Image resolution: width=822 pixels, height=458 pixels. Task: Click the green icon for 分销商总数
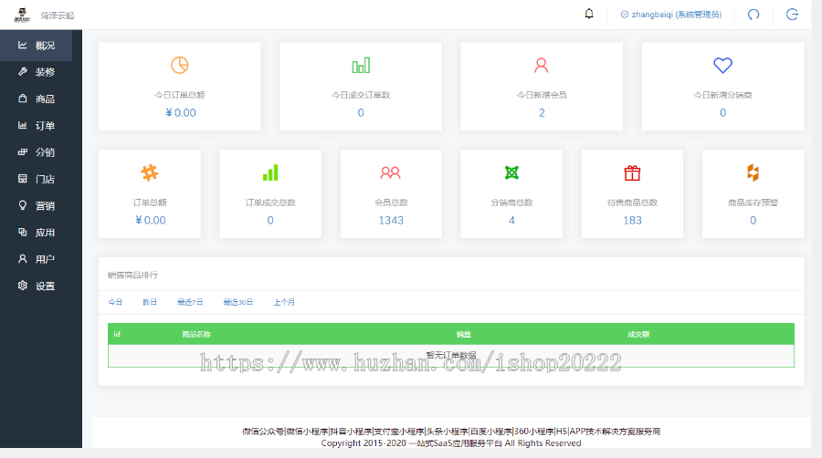[511, 172]
